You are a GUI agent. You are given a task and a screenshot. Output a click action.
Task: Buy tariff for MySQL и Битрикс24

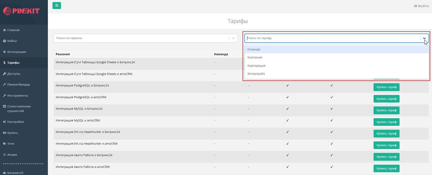pyautogui.click(x=386, y=110)
